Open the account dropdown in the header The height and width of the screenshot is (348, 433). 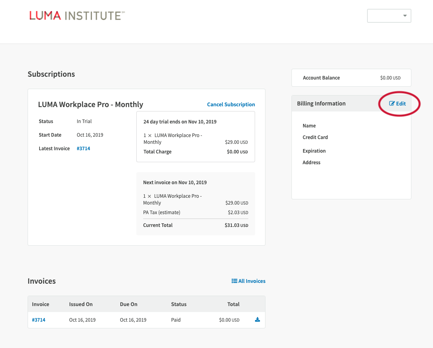pos(389,16)
